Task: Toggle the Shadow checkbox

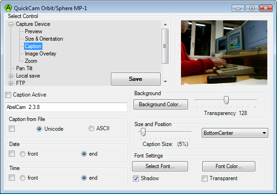Action: [136, 178]
